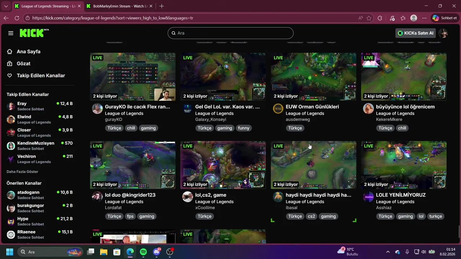
Task: Open atadogann recommended channel
Action: tap(40, 195)
